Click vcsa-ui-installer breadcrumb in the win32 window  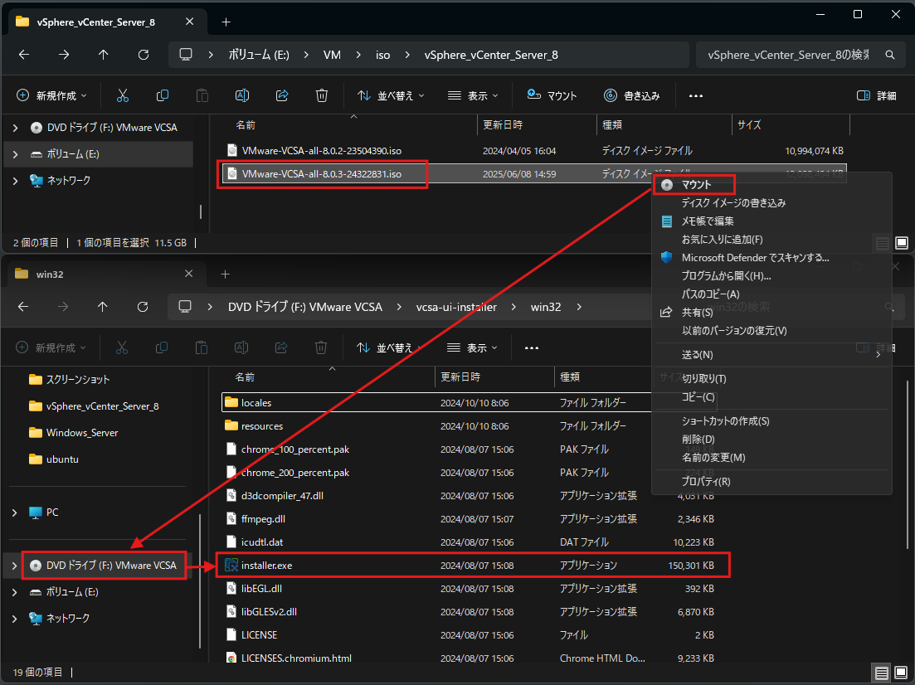456,307
